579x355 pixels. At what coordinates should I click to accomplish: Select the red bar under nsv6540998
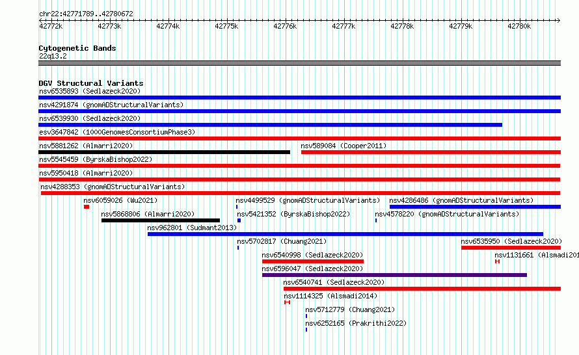click(313, 261)
